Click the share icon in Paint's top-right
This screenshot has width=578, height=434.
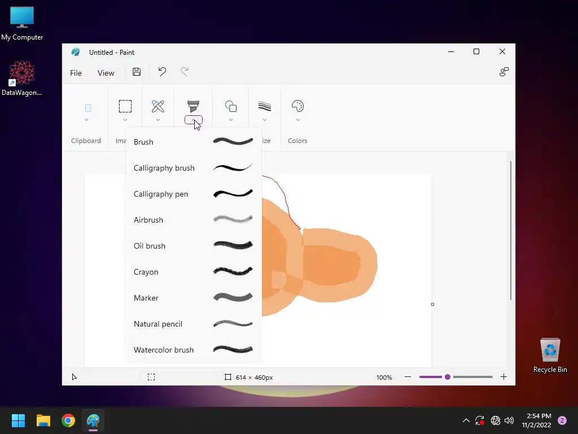pyautogui.click(x=504, y=72)
